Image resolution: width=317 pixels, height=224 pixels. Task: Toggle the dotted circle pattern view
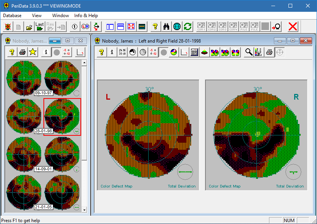143,52
